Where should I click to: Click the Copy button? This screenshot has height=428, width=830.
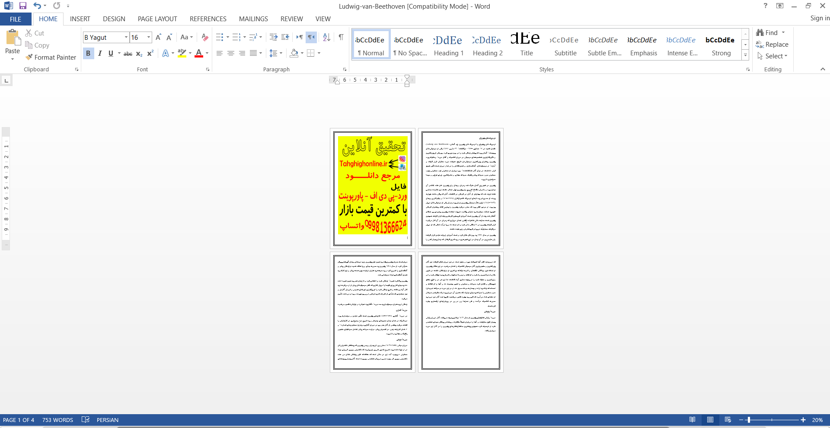pyautogui.click(x=37, y=45)
